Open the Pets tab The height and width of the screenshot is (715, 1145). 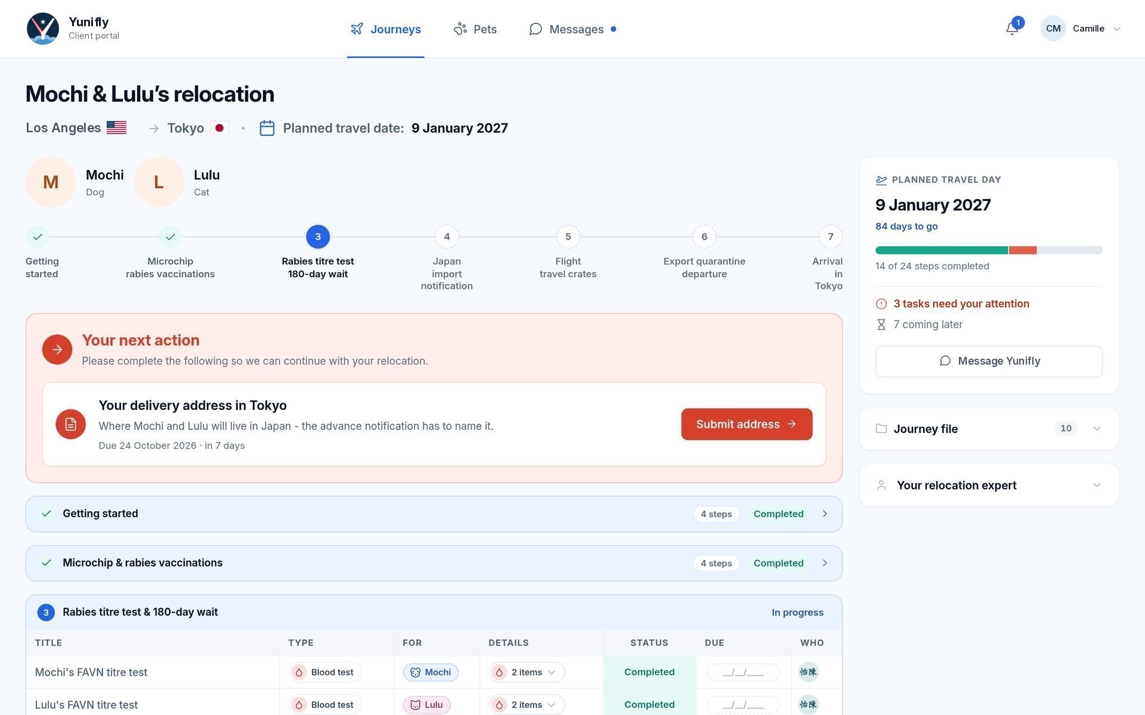pos(475,29)
